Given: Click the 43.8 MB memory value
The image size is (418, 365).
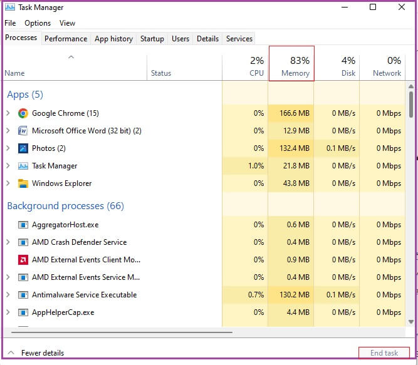Looking at the screenshot, I should [x=296, y=183].
